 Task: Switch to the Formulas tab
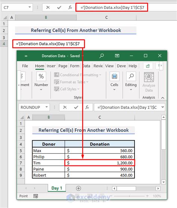point(75,66)
